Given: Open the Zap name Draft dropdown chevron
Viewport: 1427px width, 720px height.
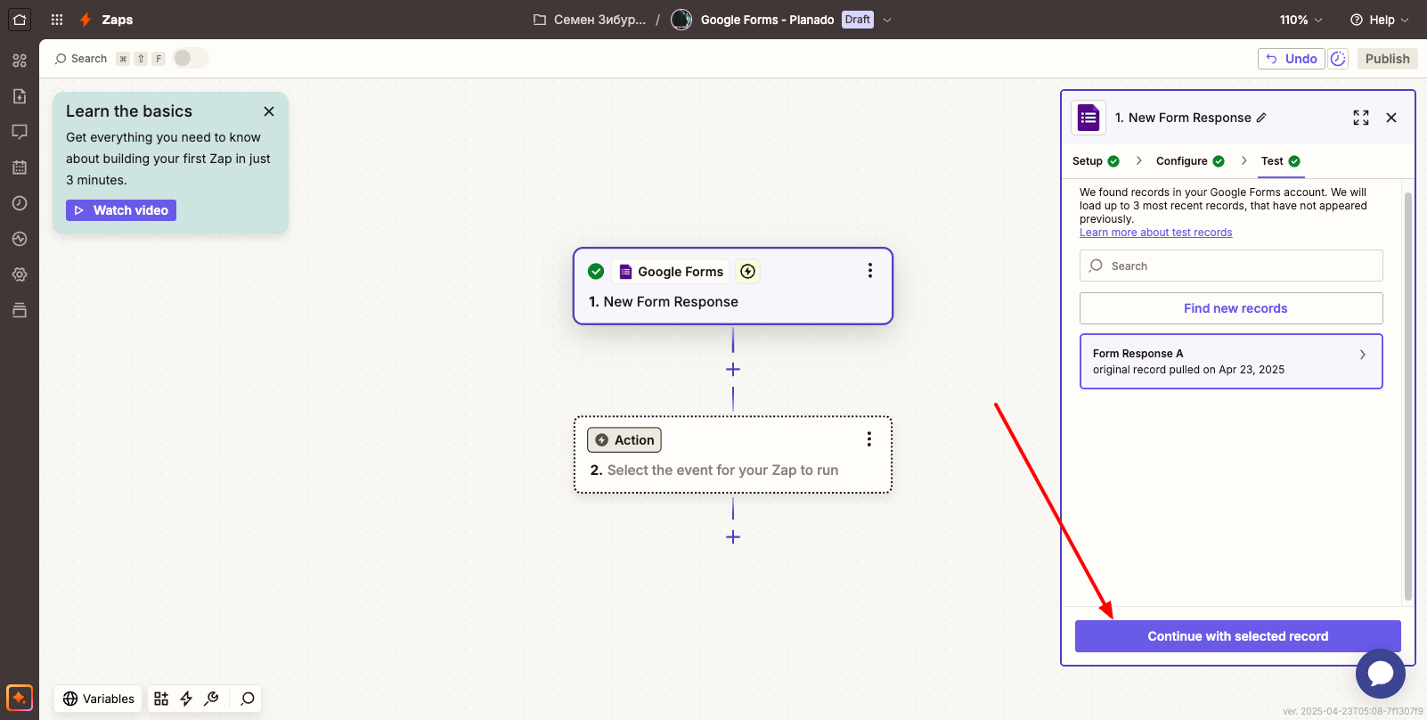Looking at the screenshot, I should [887, 20].
